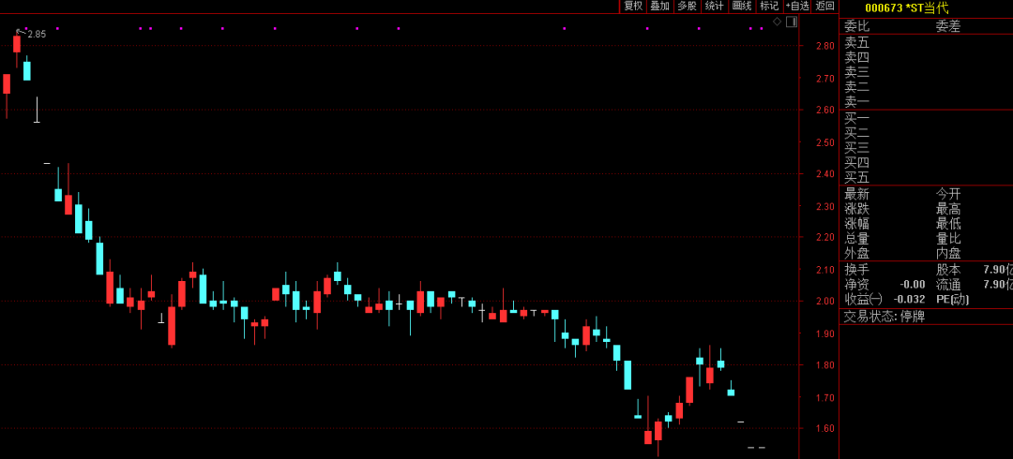Click the 交易状态: 停牌 status line
This screenshot has width=1013, height=459.
pos(884,317)
